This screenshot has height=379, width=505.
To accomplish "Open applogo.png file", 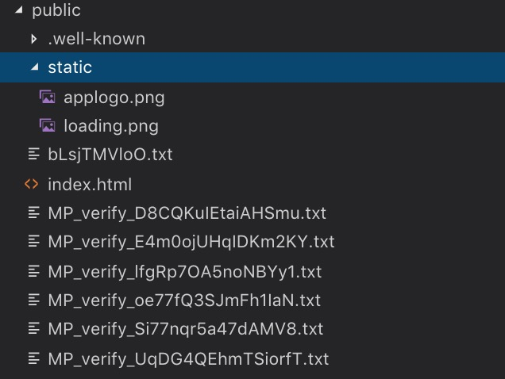I will 114,98.
